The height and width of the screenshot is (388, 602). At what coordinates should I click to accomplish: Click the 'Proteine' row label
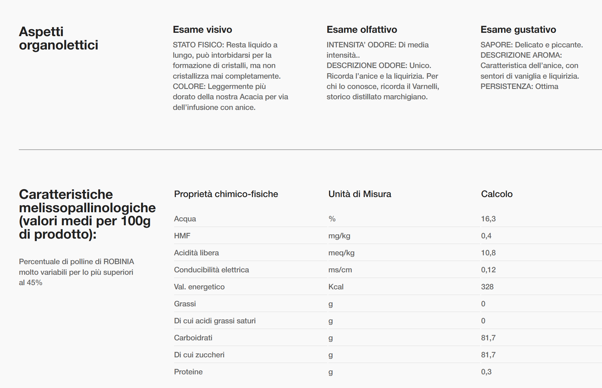(x=188, y=372)
